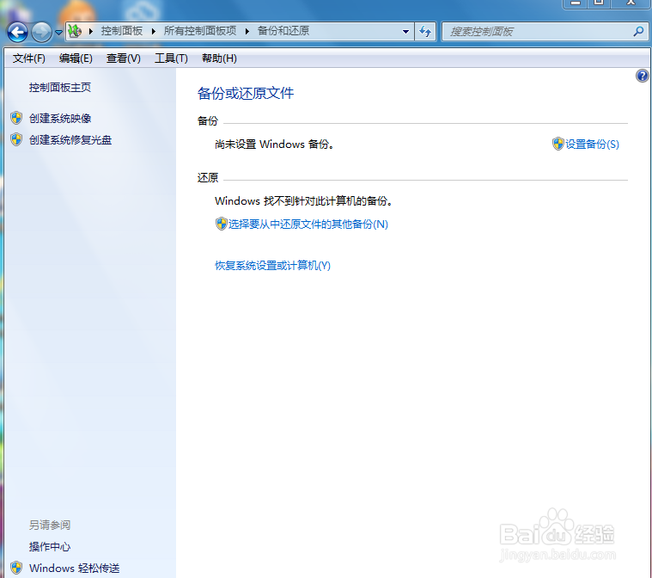This screenshot has height=578, width=652.
Task: Click text 尚未设置 Windows 备份。
Action: (274, 144)
